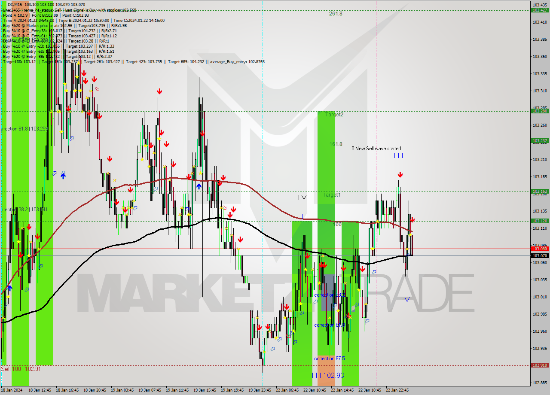Click the blue 'I I I' wave label
The height and width of the screenshot is (395, 550).
tap(399, 155)
